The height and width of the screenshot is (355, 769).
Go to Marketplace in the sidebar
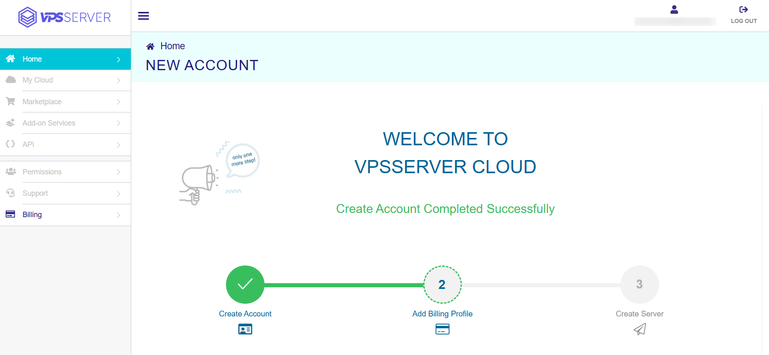(x=65, y=101)
